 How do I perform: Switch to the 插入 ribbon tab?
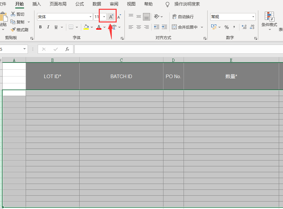(x=37, y=4)
